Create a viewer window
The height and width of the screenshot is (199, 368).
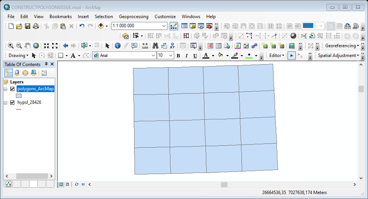(x=193, y=46)
